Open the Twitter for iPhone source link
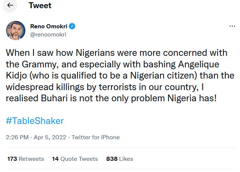Viewport: 240px width, 172px height. [95, 137]
